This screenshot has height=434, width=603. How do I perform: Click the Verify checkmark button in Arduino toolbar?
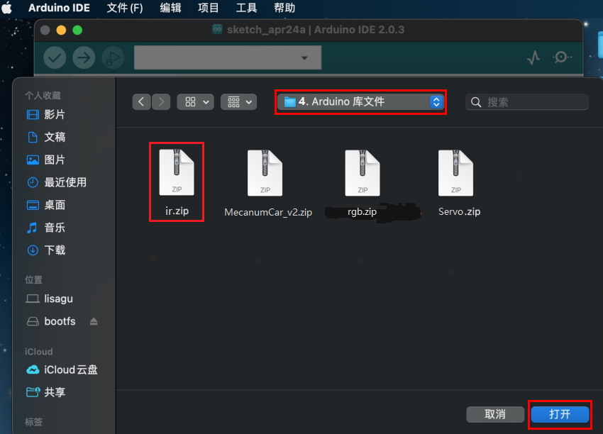55,57
